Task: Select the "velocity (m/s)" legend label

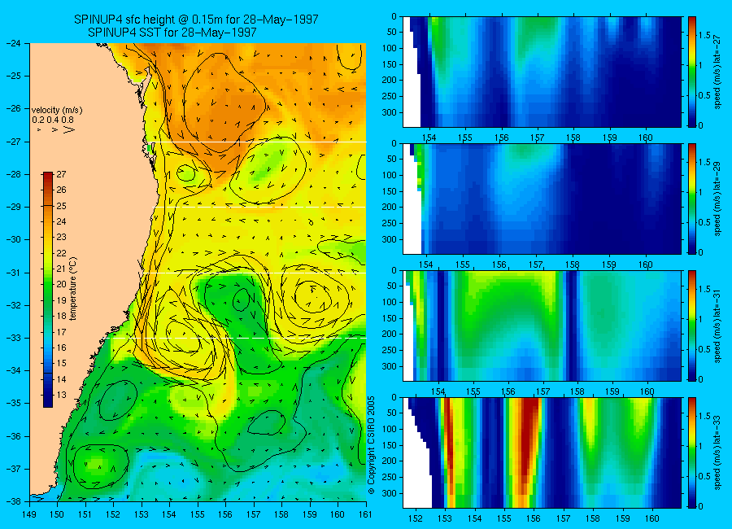Action: pos(57,111)
